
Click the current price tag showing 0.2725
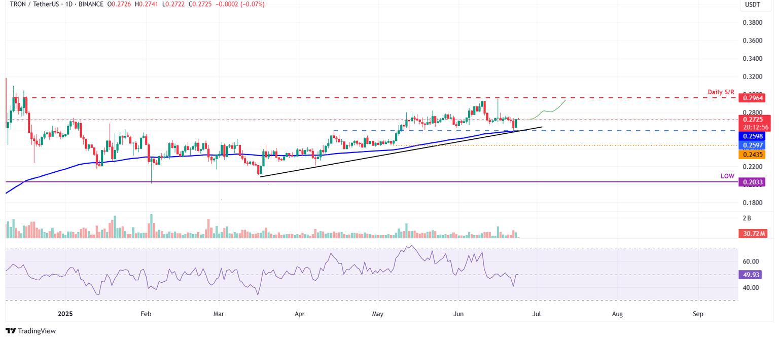(x=753, y=120)
